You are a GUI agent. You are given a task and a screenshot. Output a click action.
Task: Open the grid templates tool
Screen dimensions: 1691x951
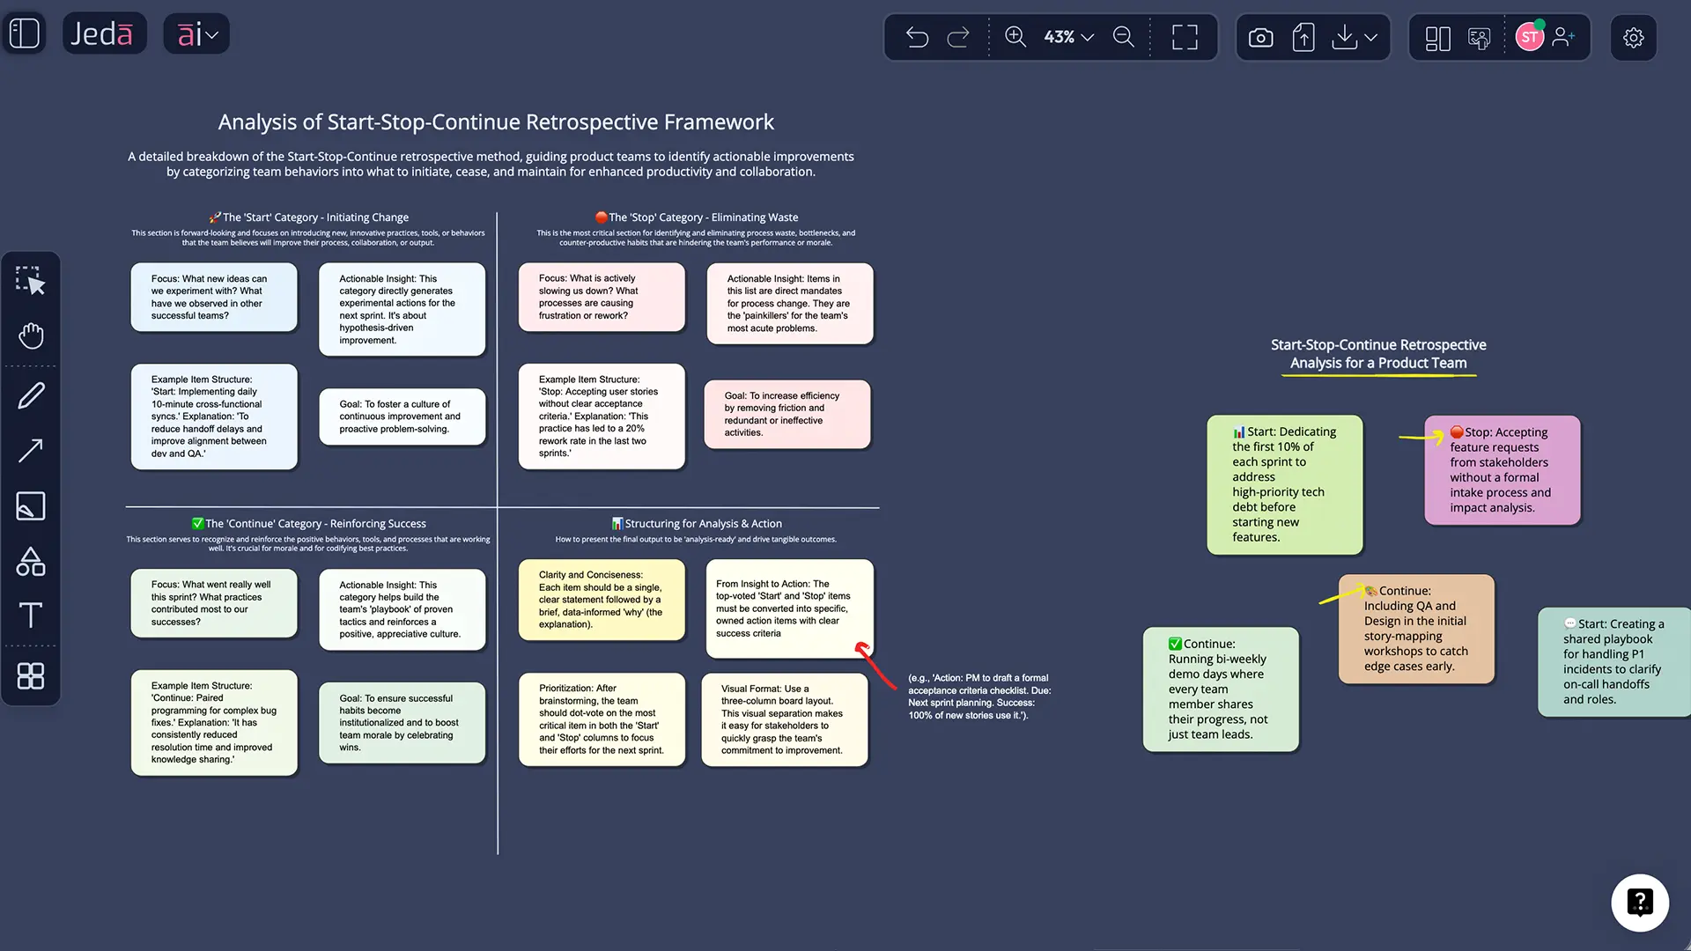click(31, 676)
